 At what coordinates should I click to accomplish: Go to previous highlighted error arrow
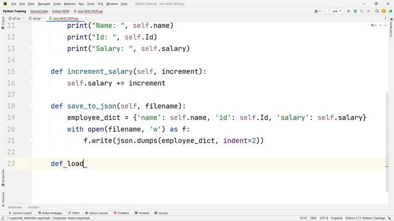pyautogui.click(x=380, y=25)
